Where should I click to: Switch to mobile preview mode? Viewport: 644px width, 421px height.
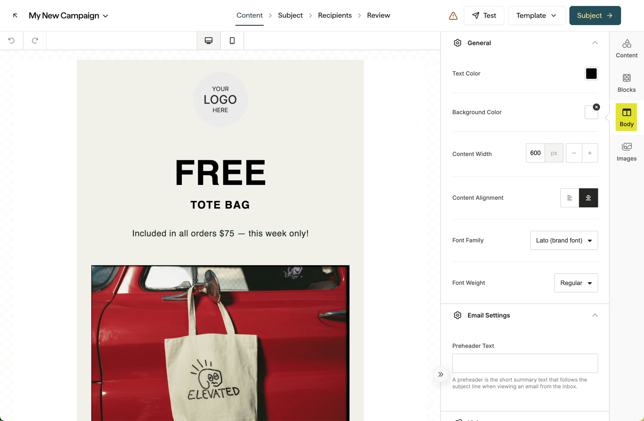tap(232, 40)
